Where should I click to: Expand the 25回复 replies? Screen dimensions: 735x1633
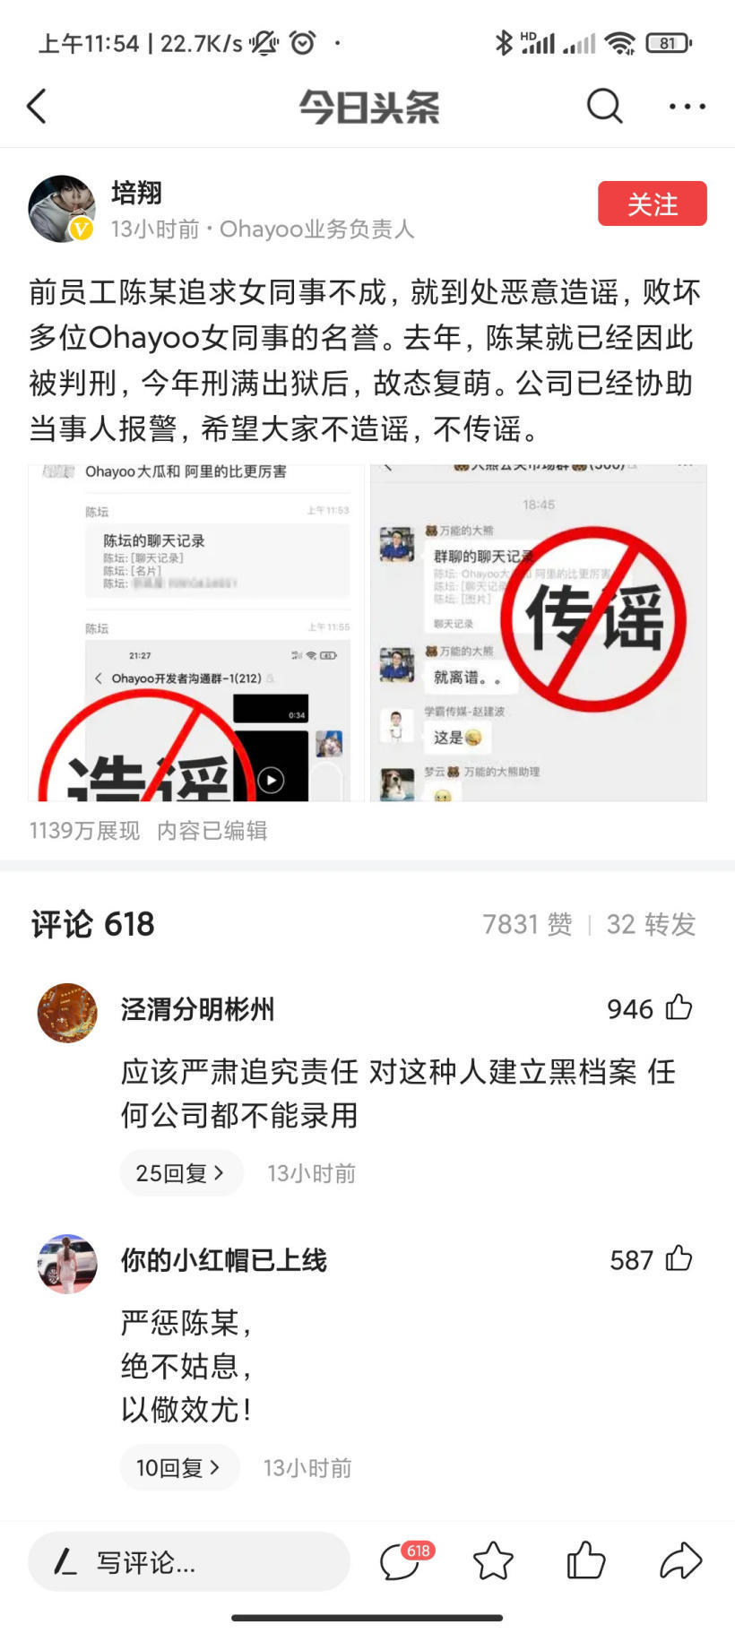pyautogui.click(x=181, y=1172)
